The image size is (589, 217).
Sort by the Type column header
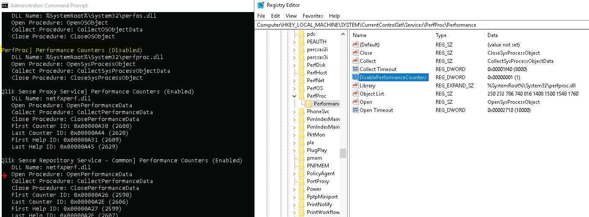(x=441, y=35)
